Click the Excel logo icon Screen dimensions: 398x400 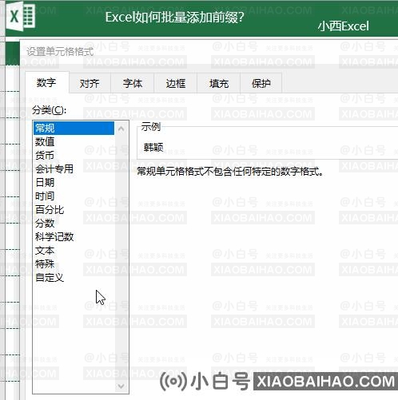click(x=22, y=18)
